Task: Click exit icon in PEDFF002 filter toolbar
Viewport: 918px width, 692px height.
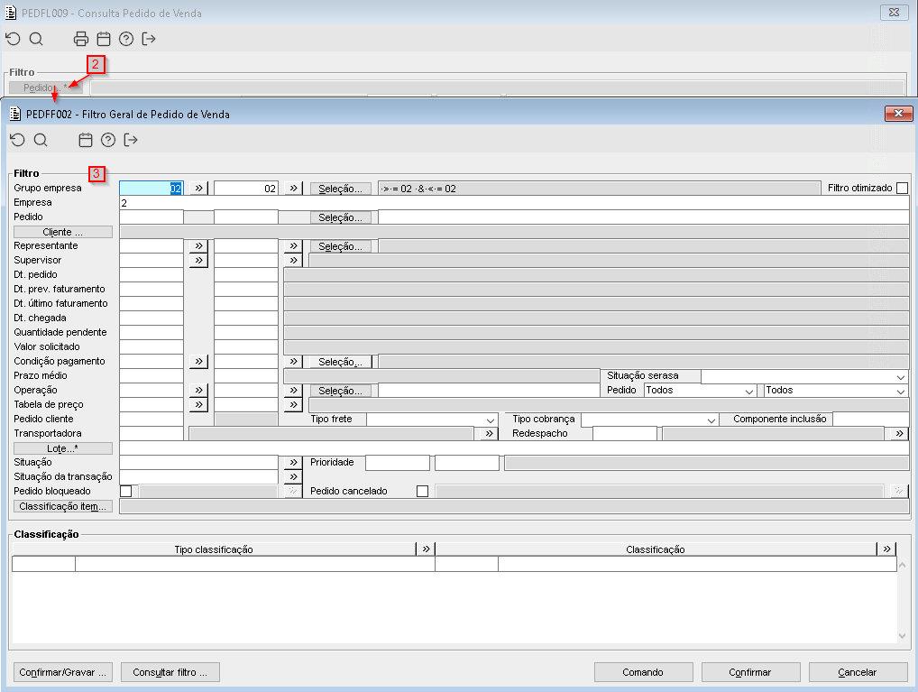Action: pyautogui.click(x=131, y=140)
